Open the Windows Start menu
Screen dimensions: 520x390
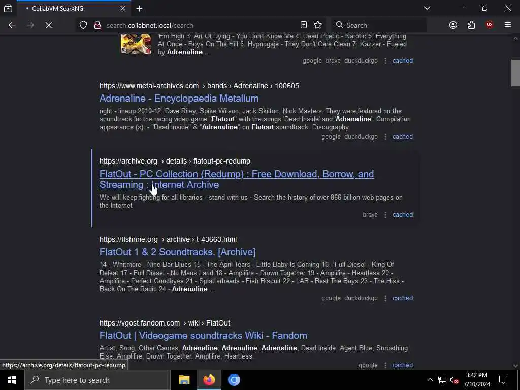[12, 380]
